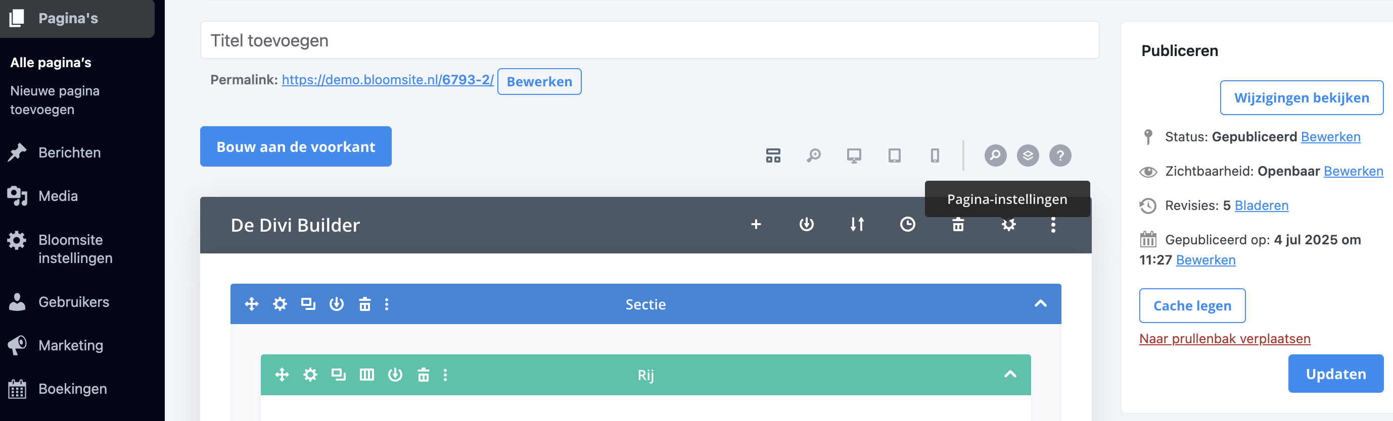Select the phone preview icon
This screenshot has height=421, width=1393.
click(935, 155)
